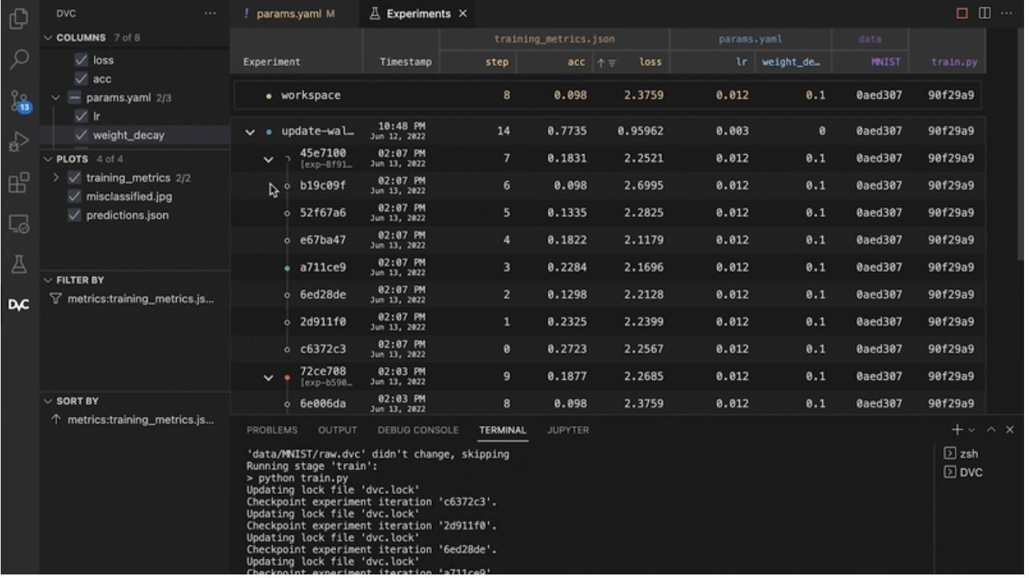Open the Search view in the activity bar
This screenshot has width=1029, height=578.
pyautogui.click(x=19, y=59)
